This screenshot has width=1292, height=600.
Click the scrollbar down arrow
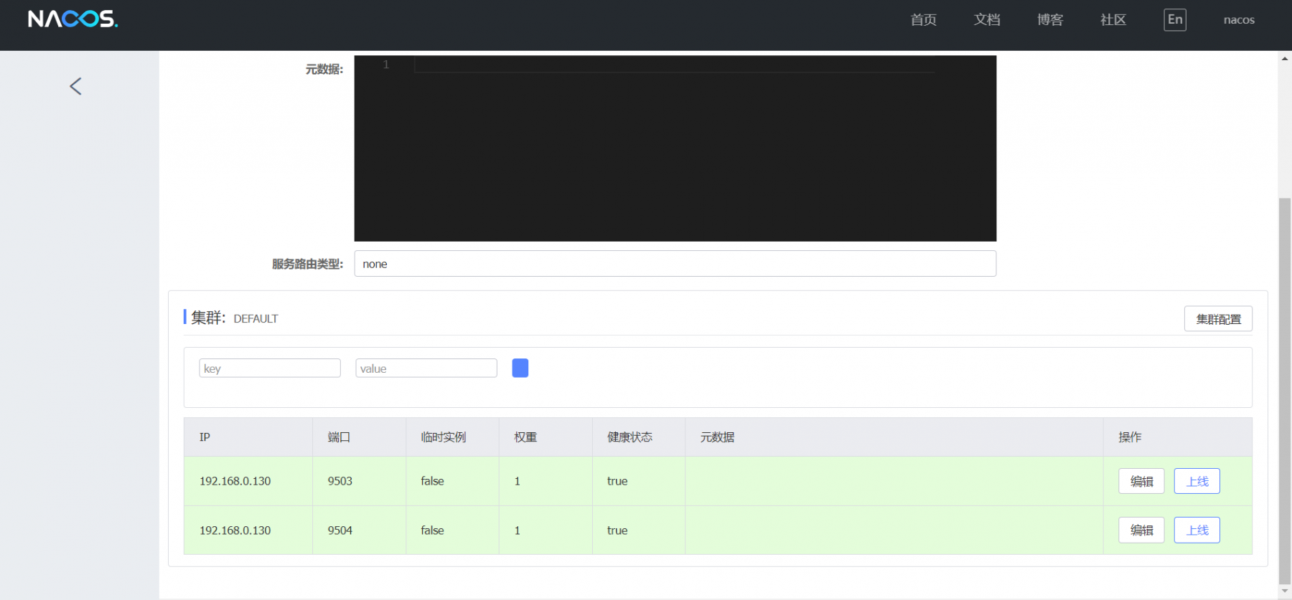coord(1285,592)
